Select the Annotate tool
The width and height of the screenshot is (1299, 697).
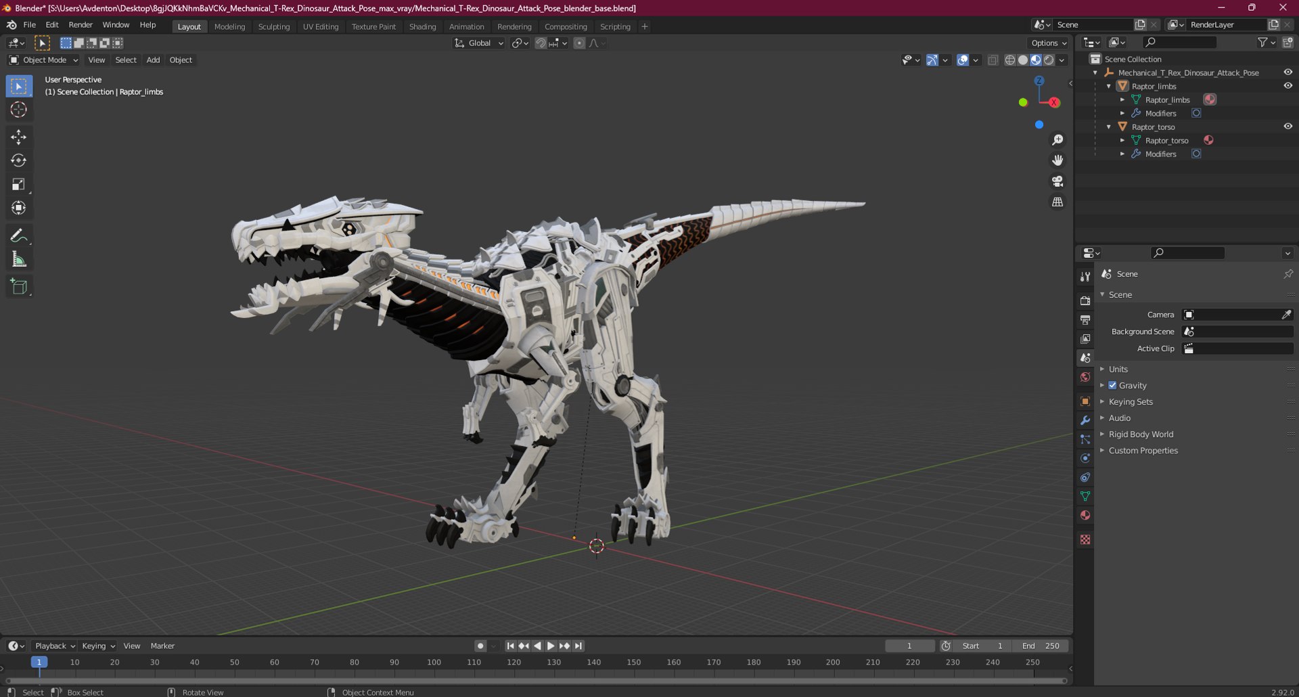18,235
